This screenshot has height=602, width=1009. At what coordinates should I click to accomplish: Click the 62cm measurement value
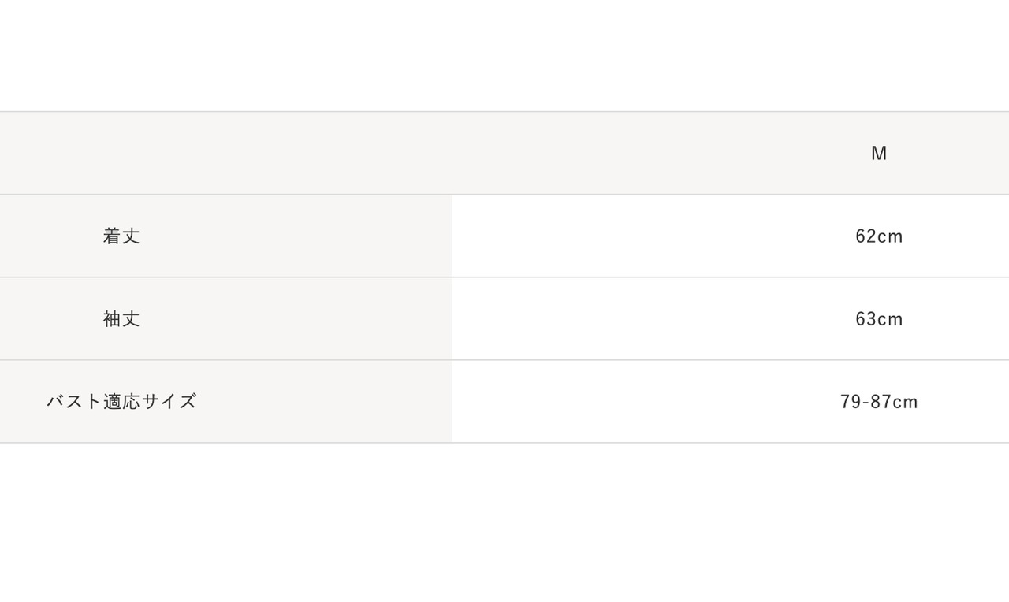[x=879, y=236]
